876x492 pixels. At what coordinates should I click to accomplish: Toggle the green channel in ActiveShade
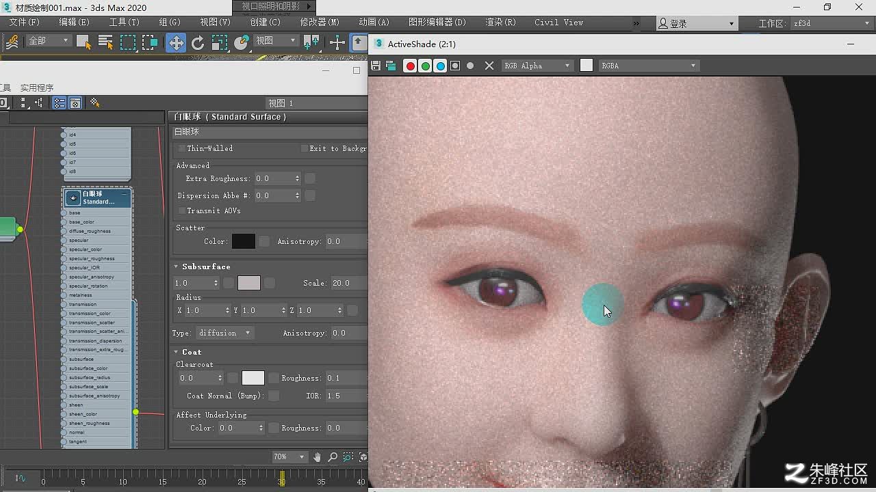click(x=425, y=66)
